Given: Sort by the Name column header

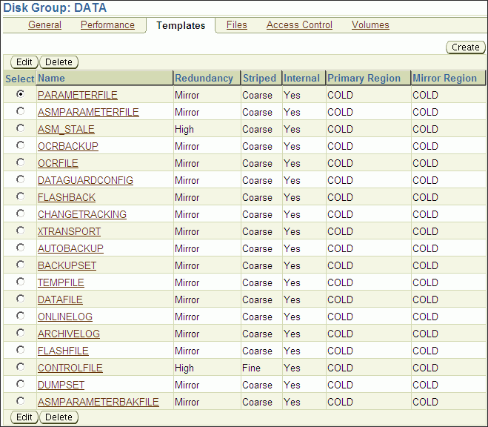Looking at the screenshot, I should [52, 78].
